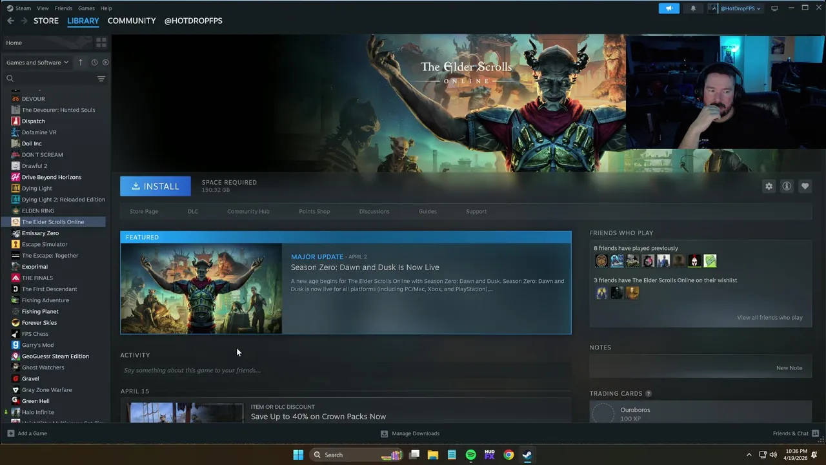Click the trading cards help question mark
826x465 pixels.
[648, 393]
